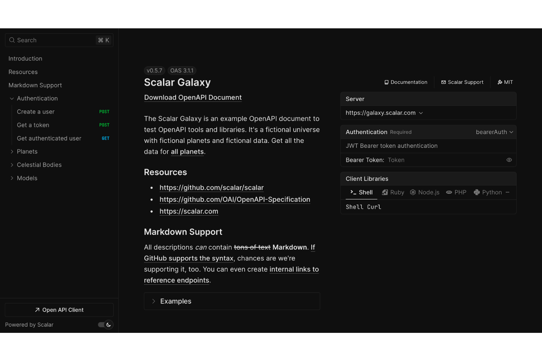Go to Introduction in the sidebar
Image resolution: width=542 pixels, height=361 pixels.
pos(25,59)
